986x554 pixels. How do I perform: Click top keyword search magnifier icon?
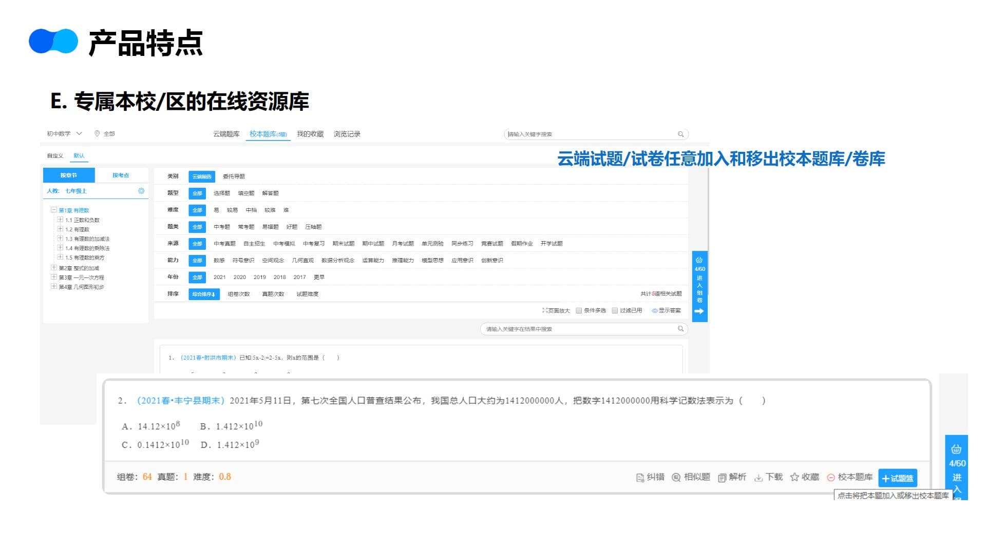[680, 134]
